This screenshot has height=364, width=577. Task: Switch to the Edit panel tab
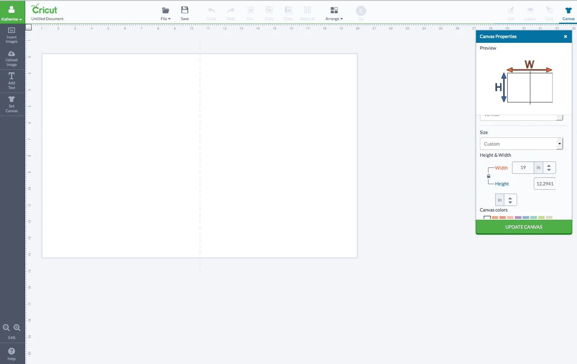pyautogui.click(x=511, y=13)
